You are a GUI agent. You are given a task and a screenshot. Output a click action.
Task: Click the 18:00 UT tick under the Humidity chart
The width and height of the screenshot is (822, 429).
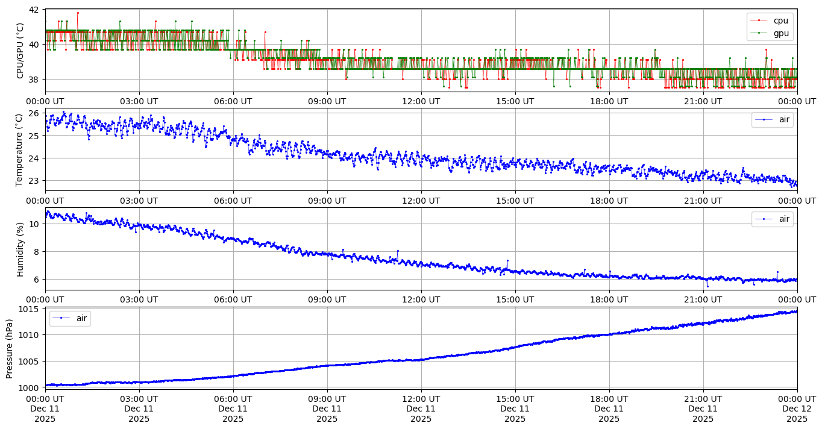pyautogui.click(x=609, y=299)
